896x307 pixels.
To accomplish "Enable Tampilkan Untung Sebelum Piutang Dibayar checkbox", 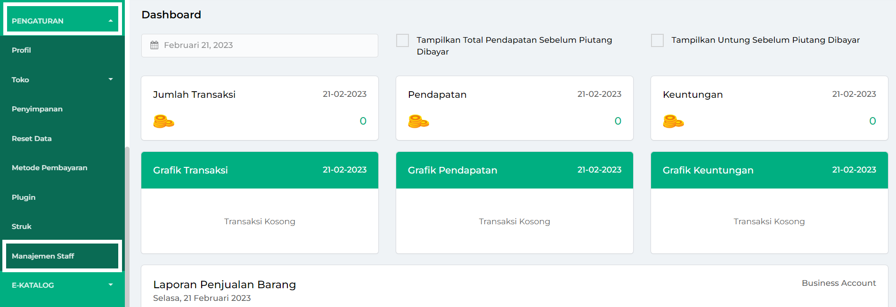I will pyautogui.click(x=658, y=40).
